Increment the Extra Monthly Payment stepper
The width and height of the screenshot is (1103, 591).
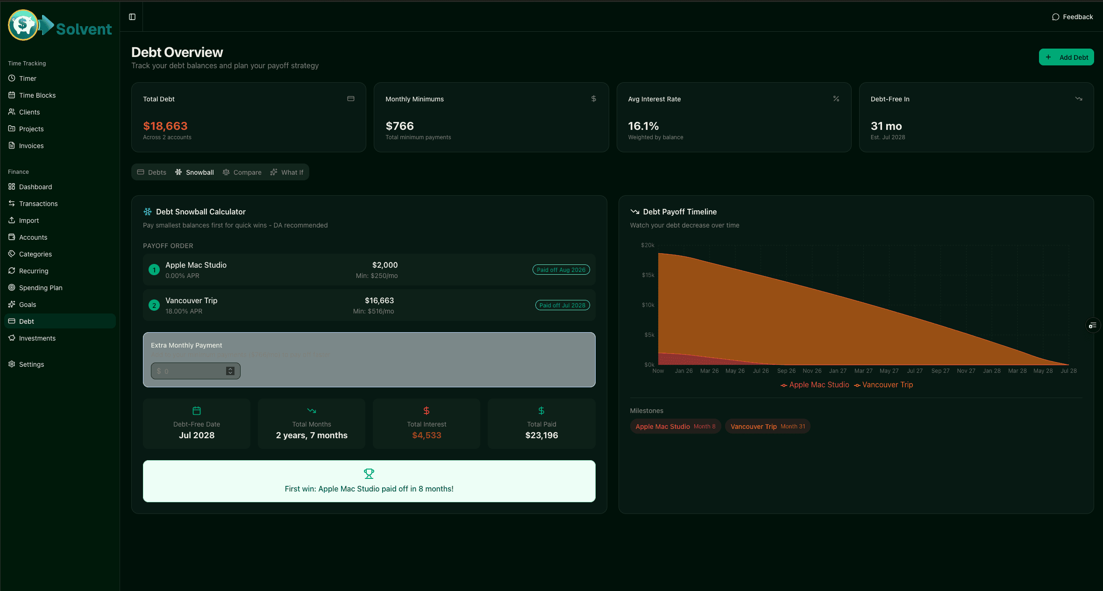coord(230,369)
